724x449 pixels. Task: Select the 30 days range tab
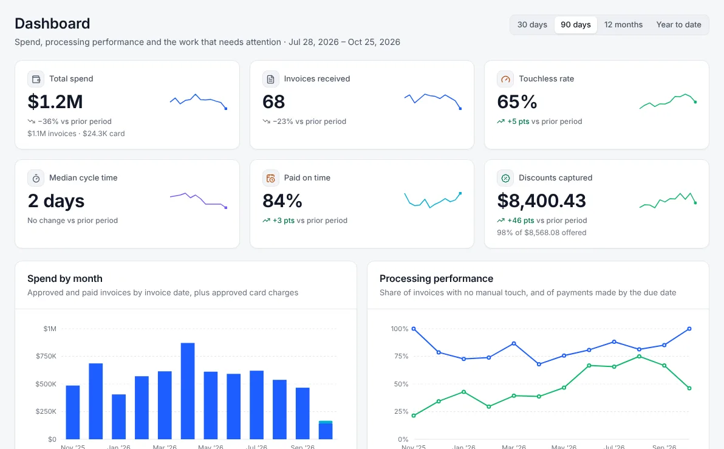click(x=532, y=24)
